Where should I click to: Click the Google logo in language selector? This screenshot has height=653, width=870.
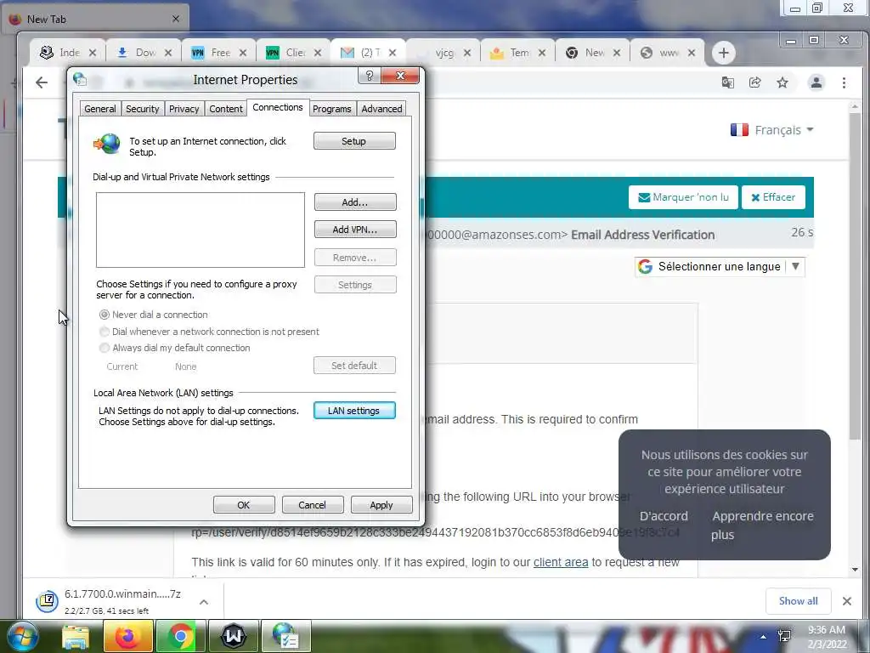tap(645, 266)
